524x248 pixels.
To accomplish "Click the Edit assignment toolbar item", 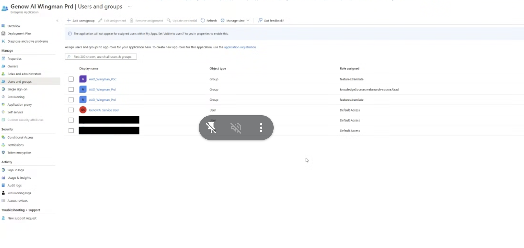I will tap(112, 21).
